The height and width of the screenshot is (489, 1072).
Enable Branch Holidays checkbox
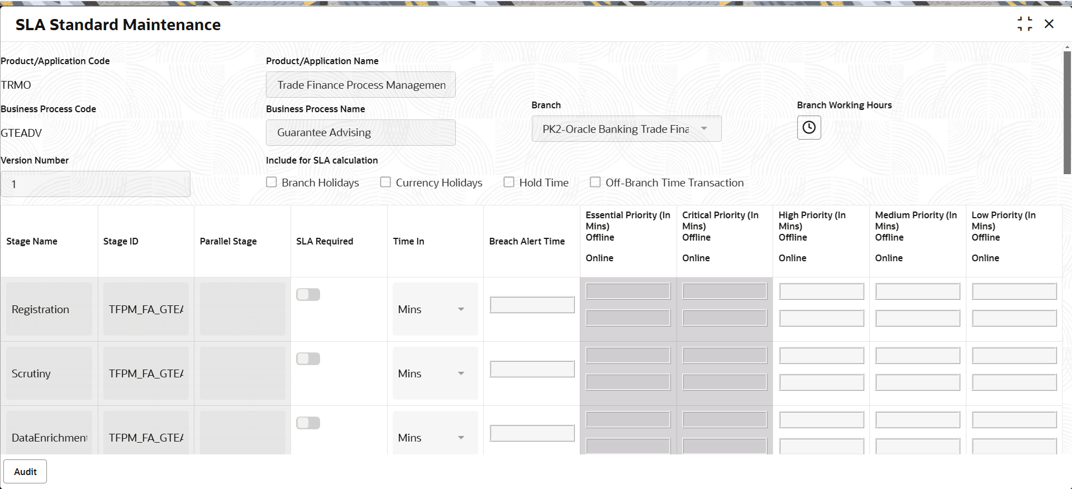point(271,182)
